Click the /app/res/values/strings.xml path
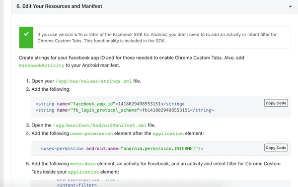Viewport: 298px width, 187px height. (x=93, y=81)
